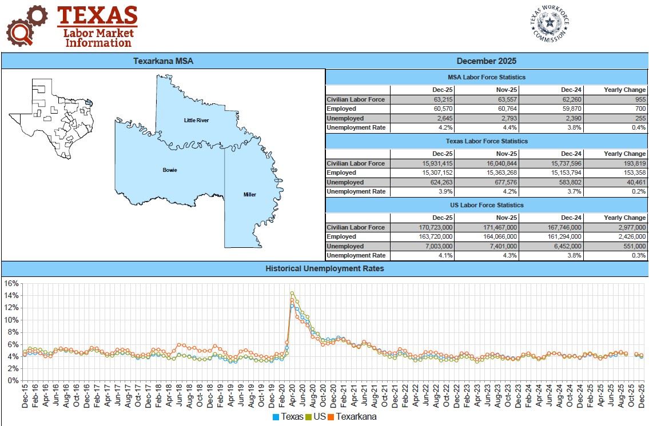Switch to the Texarkana MSA header tab

click(x=162, y=60)
